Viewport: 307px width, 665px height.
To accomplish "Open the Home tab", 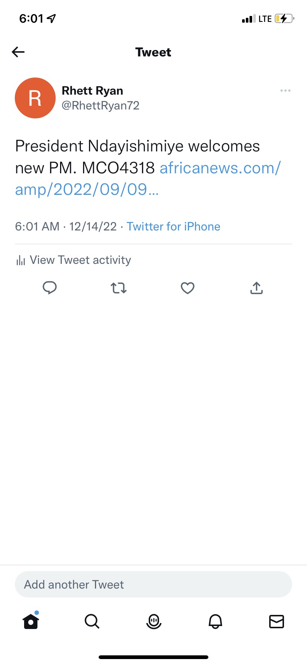I will coord(31,621).
